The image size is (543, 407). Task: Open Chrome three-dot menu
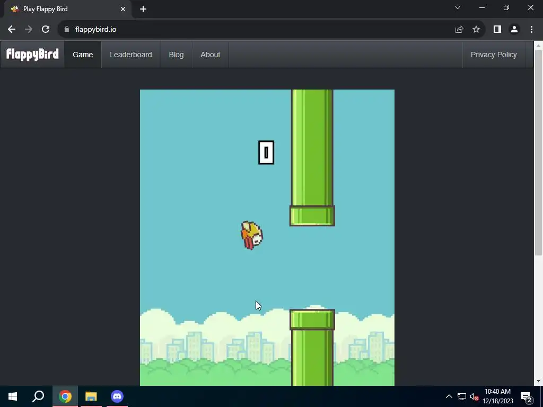coord(531,30)
